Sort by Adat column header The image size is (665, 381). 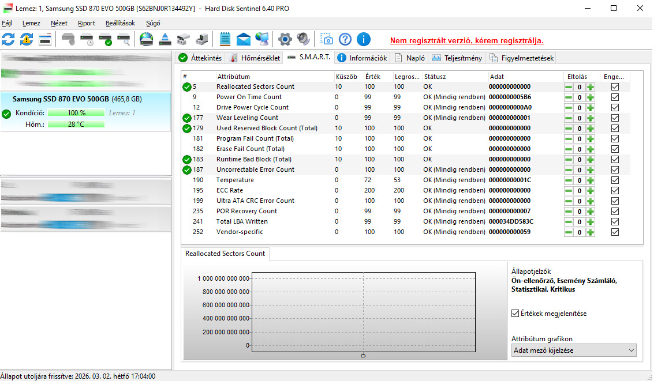pyautogui.click(x=526, y=77)
